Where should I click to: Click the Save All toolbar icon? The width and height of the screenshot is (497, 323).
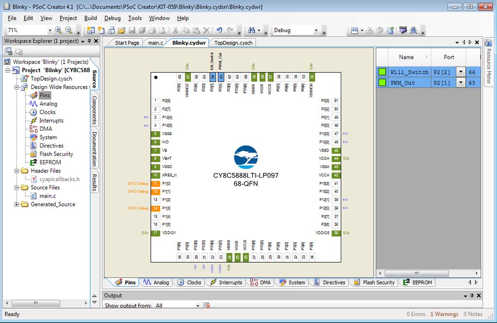click(142, 31)
